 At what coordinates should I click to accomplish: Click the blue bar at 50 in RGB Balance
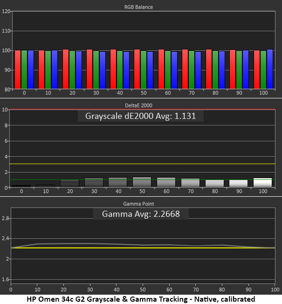point(150,70)
